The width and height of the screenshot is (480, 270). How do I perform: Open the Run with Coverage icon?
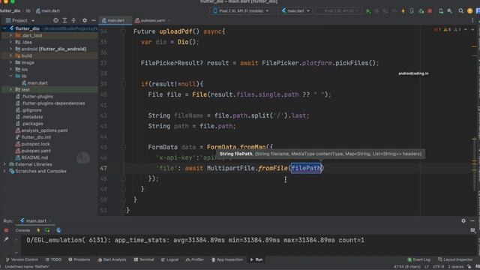[x=385, y=11]
